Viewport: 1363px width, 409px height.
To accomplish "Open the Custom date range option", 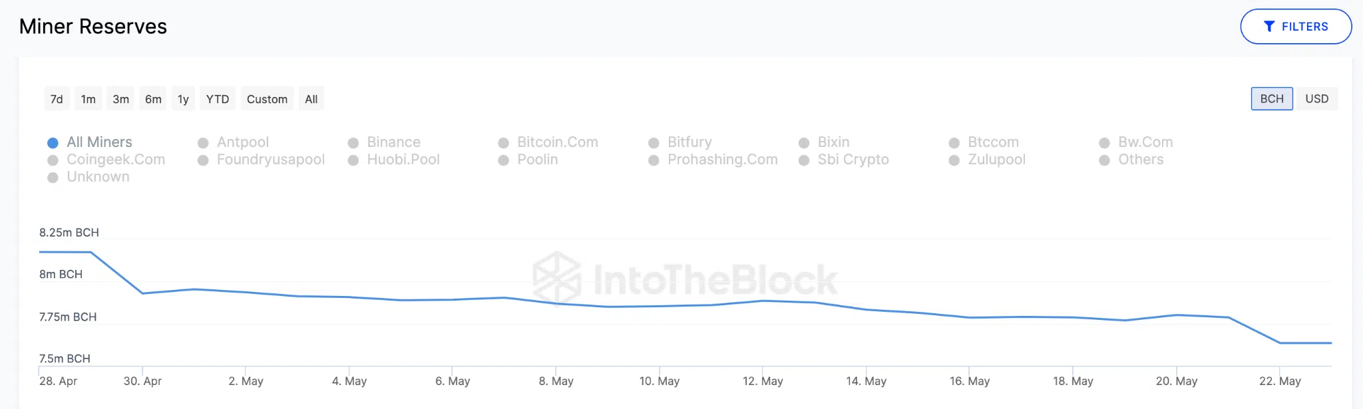I will [x=267, y=99].
